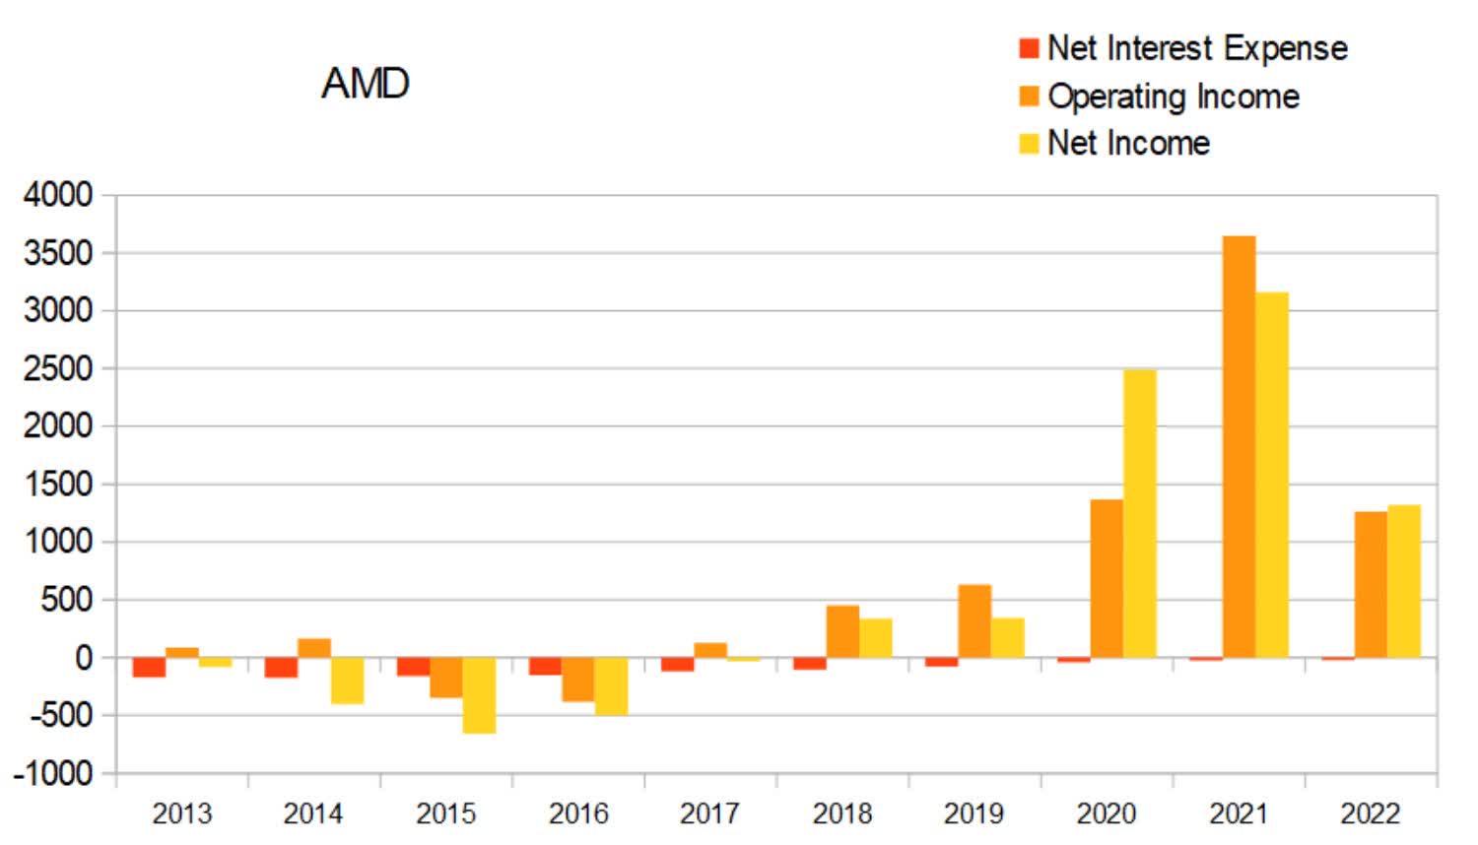Select the tall 2021 Operating Income bar
1478x845 pixels.
1240,443
